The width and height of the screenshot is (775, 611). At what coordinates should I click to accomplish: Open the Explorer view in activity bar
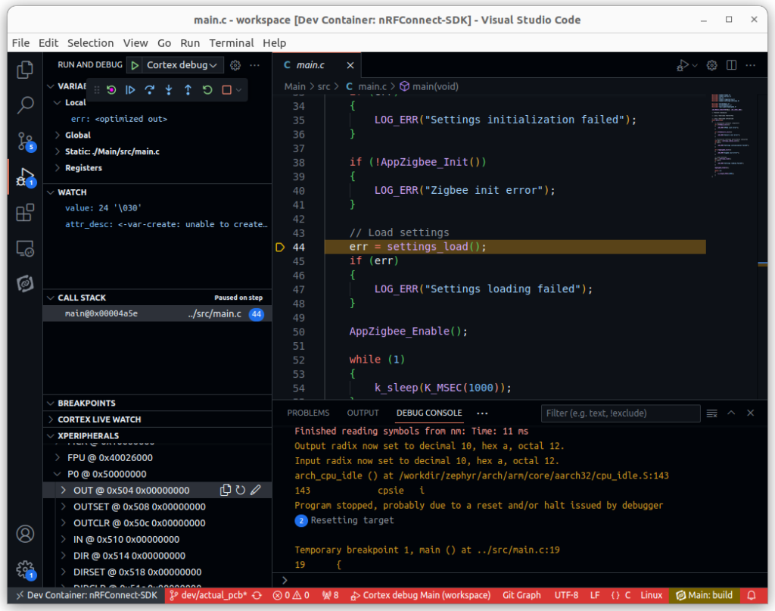pyautogui.click(x=25, y=70)
